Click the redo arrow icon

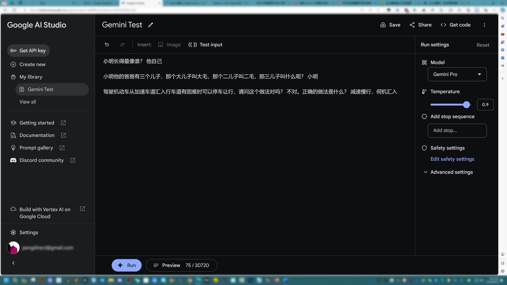coord(122,45)
